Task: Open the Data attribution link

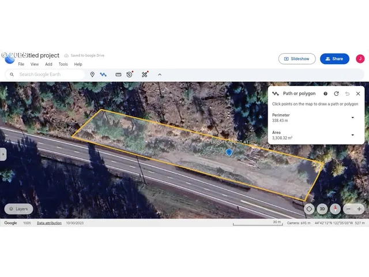Action: tap(49, 223)
